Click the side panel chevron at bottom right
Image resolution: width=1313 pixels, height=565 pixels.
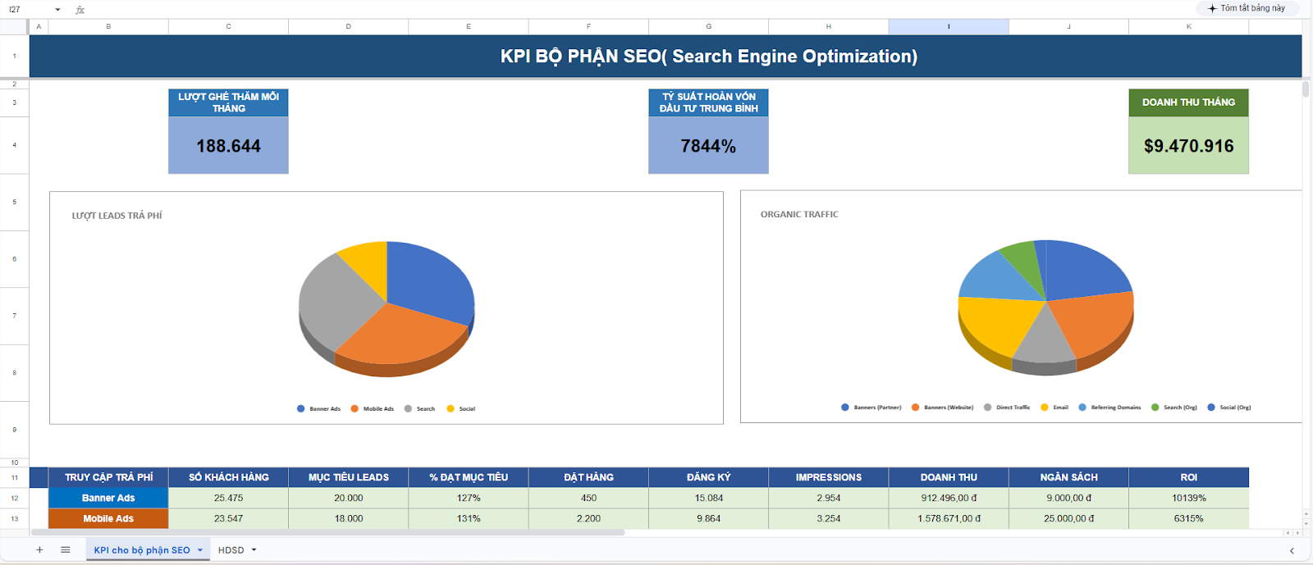point(1292,551)
